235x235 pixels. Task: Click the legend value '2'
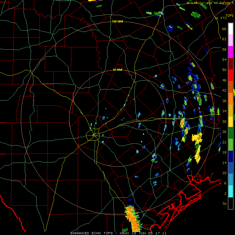[225, 194]
